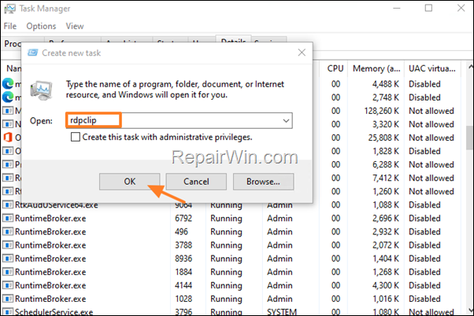Screen dimensions: 474x316
Task: Select SchedulerService.exe process name
Action: [x=54, y=312]
